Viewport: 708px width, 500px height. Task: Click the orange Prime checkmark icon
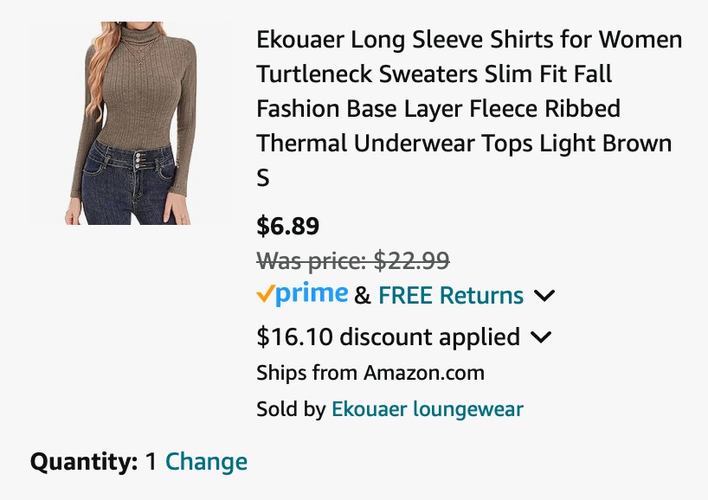265,294
